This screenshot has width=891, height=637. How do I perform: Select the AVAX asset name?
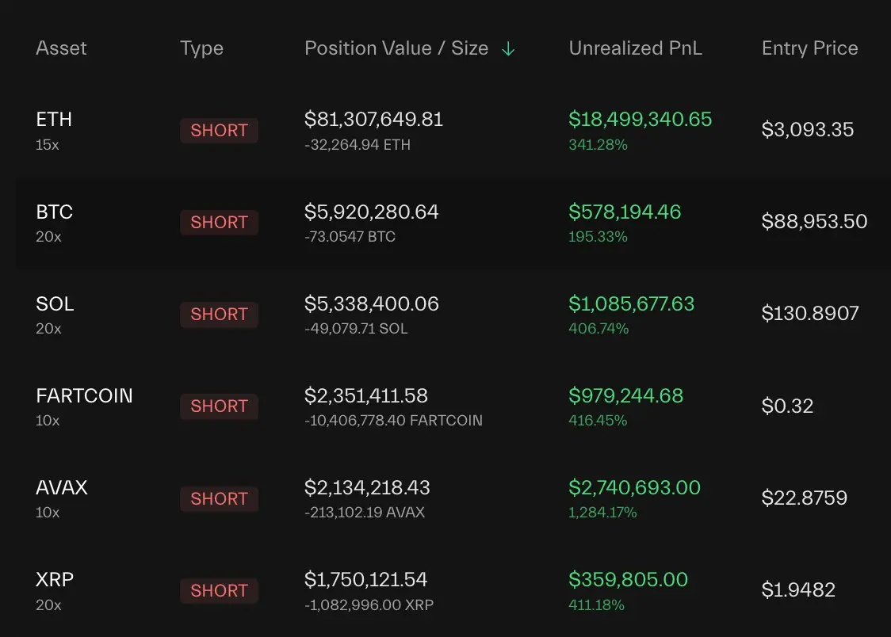[x=62, y=488]
